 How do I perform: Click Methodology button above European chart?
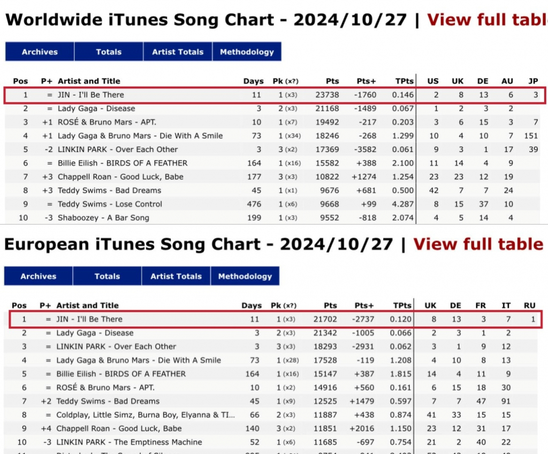click(x=245, y=276)
